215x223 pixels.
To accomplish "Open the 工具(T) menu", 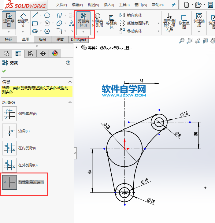I will [124, 5].
